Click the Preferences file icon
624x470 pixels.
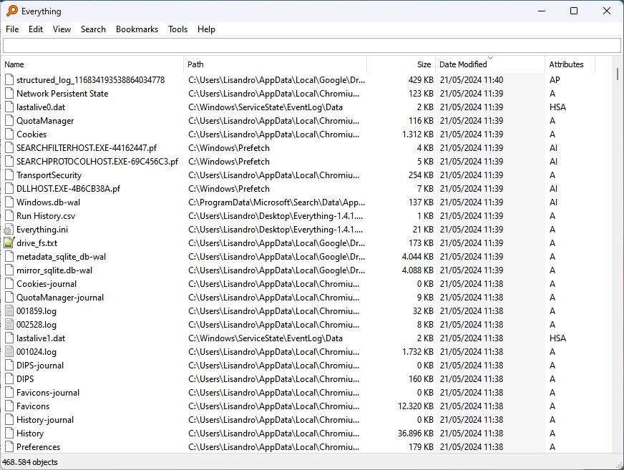(9, 447)
